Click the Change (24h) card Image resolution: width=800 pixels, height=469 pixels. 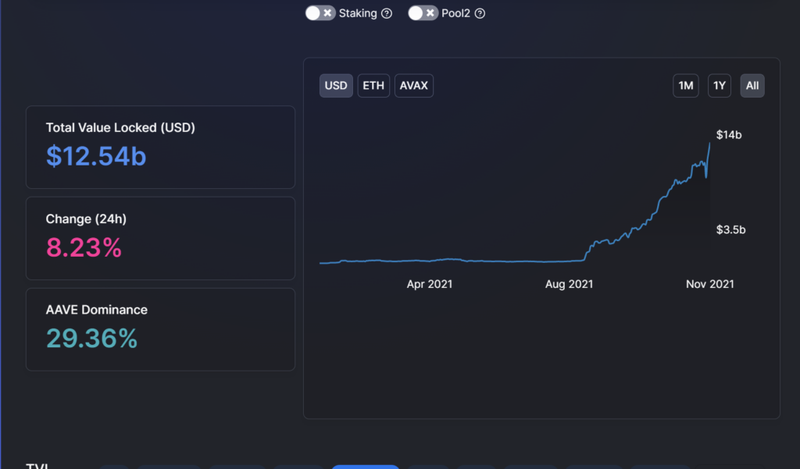160,238
